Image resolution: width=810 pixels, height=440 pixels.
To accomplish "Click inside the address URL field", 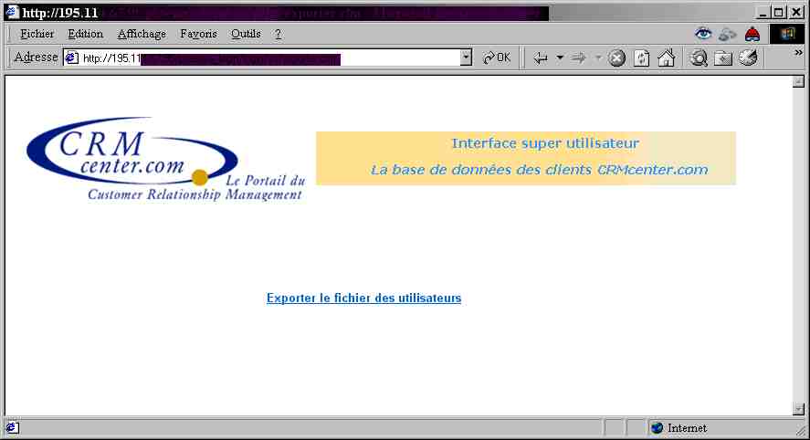I will [x=268, y=58].
